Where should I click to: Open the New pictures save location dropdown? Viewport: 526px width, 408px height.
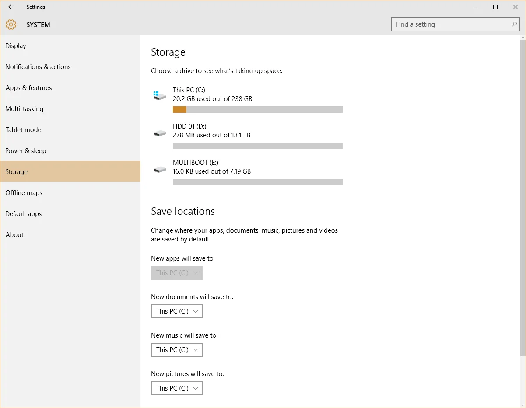[x=177, y=388]
